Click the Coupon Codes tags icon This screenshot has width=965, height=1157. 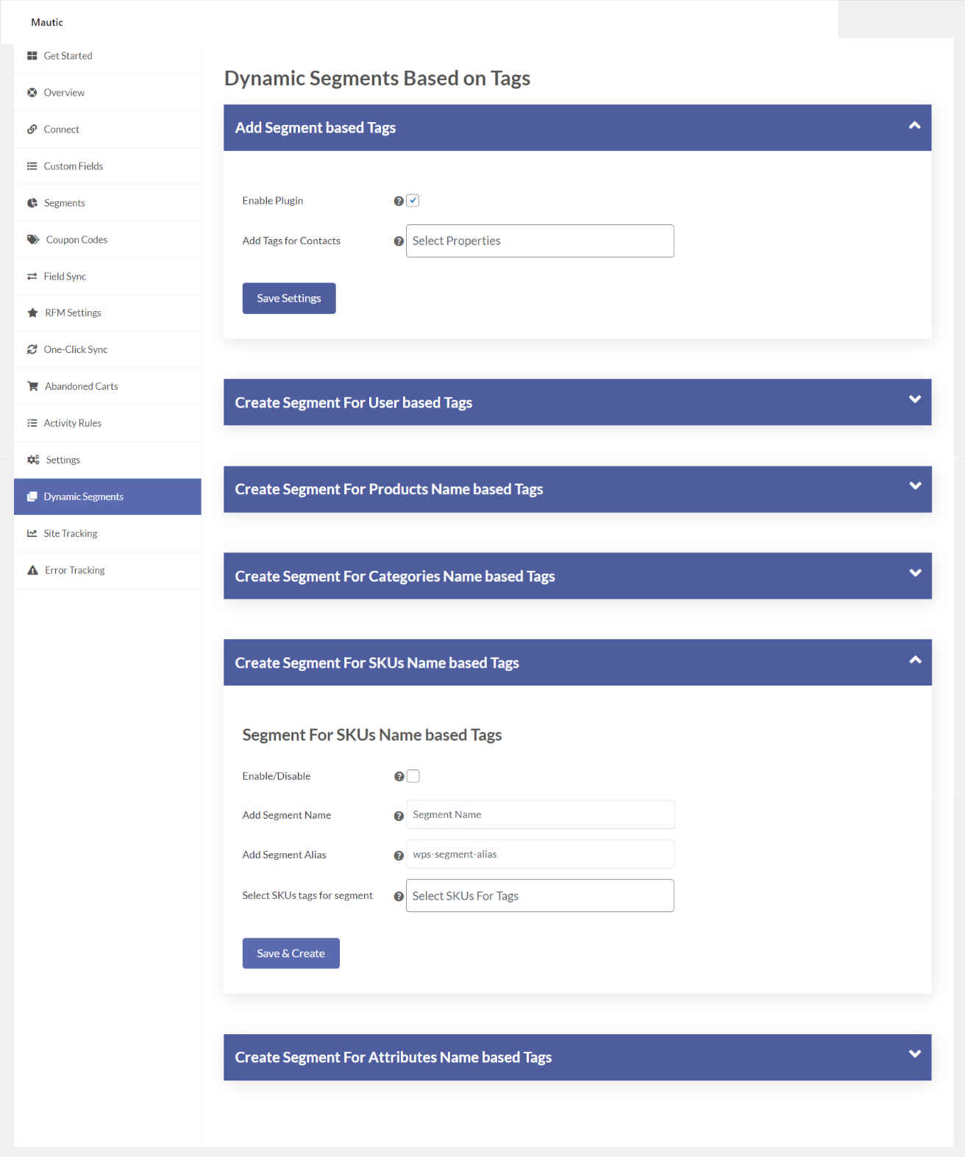click(33, 240)
